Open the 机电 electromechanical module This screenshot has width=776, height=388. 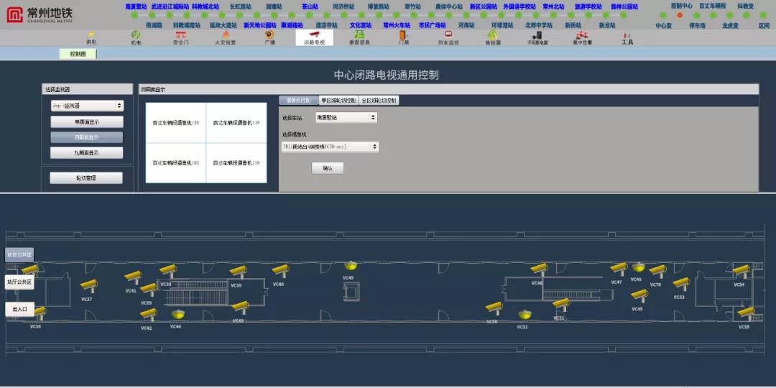point(136,37)
